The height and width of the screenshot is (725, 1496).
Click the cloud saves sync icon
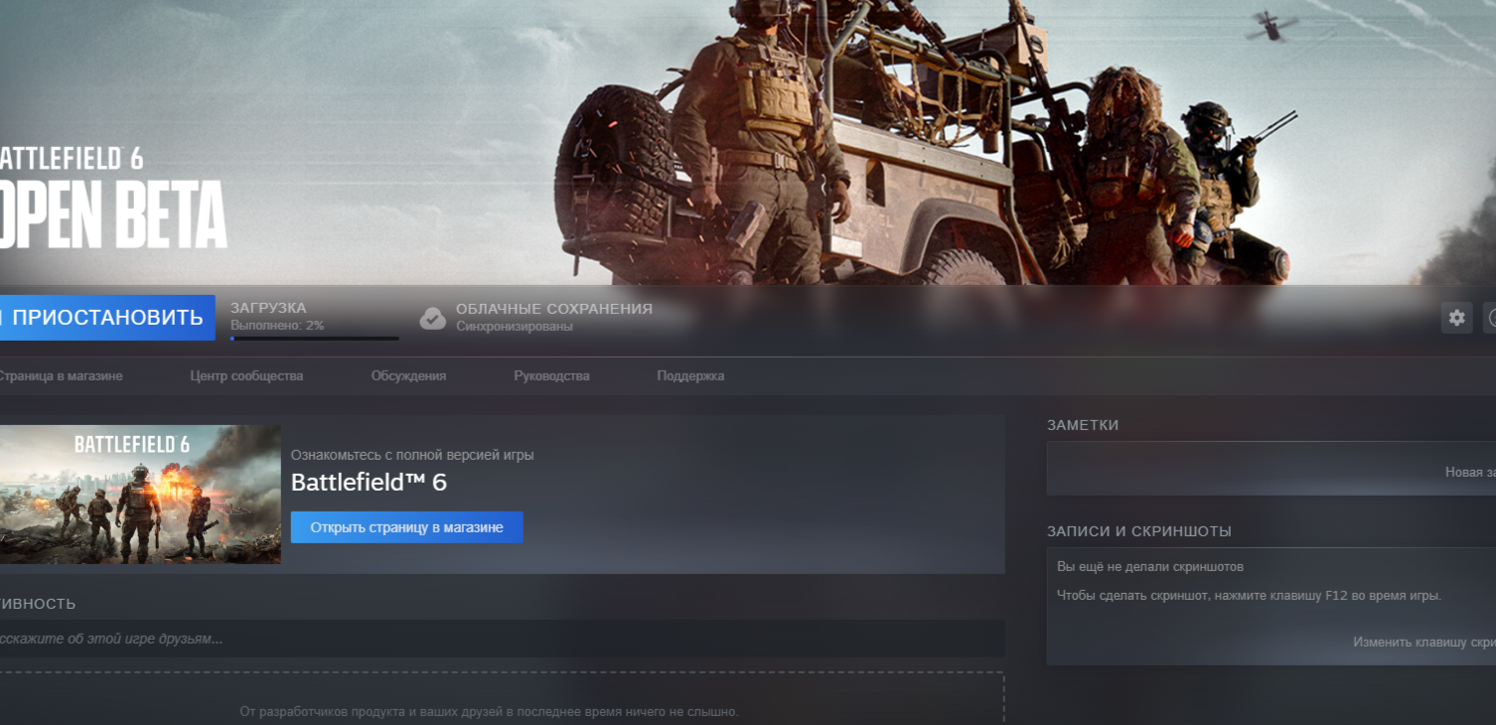(x=432, y=318)
